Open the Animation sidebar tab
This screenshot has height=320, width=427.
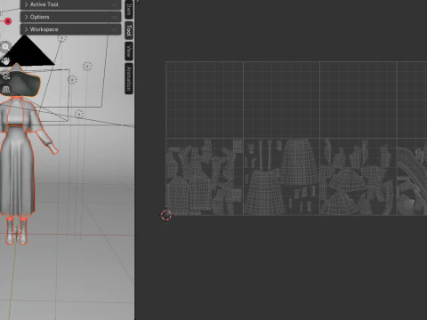[x=129, y=78]
